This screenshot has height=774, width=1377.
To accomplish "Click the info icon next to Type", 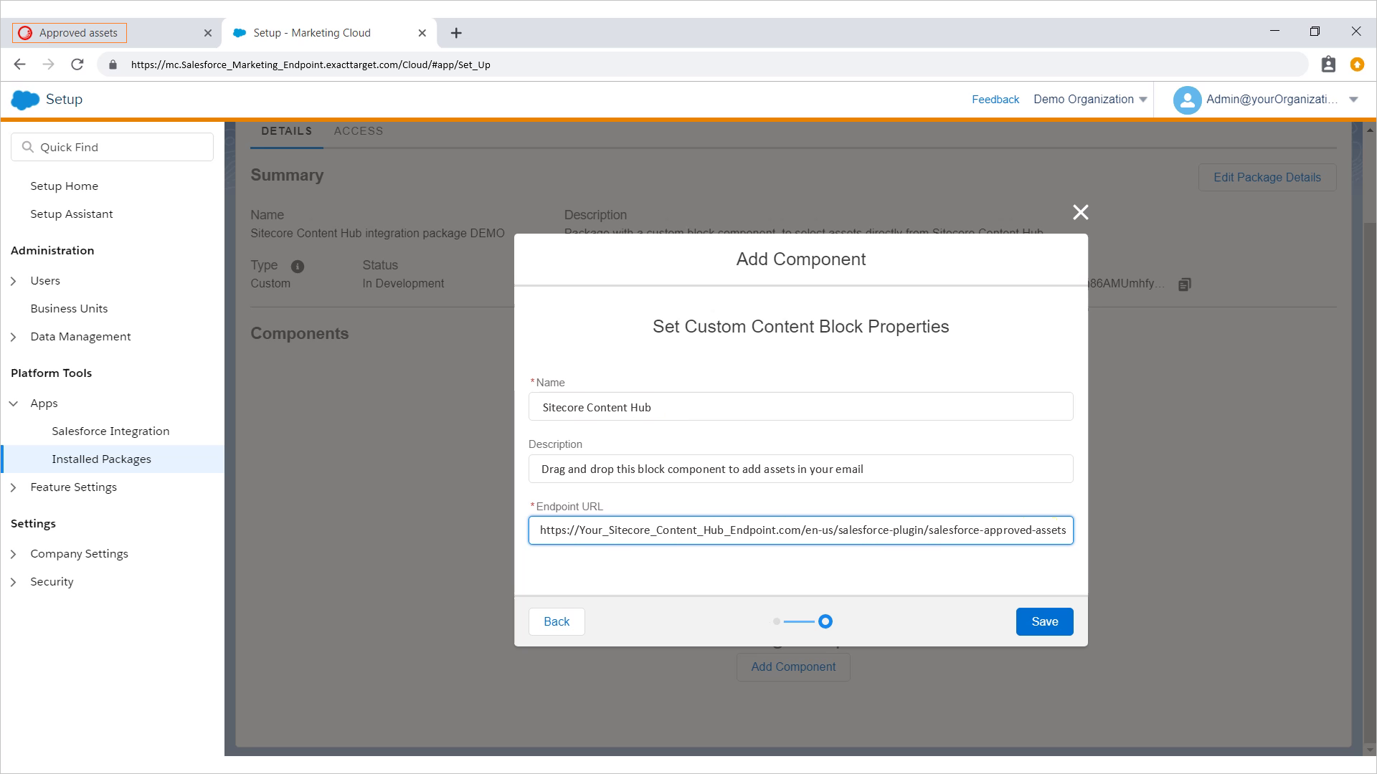I will click(298, 266).
